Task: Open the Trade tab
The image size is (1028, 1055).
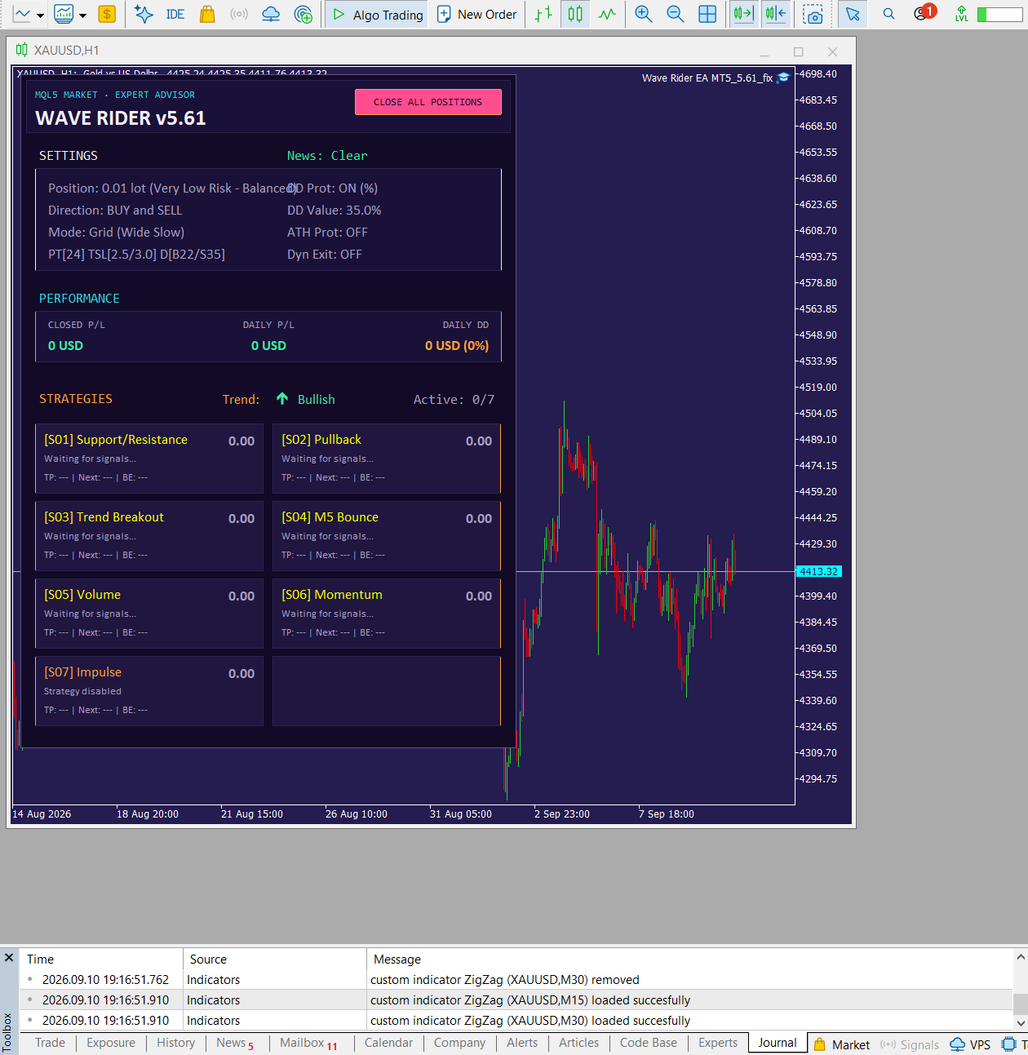Action: point(50,1043)
